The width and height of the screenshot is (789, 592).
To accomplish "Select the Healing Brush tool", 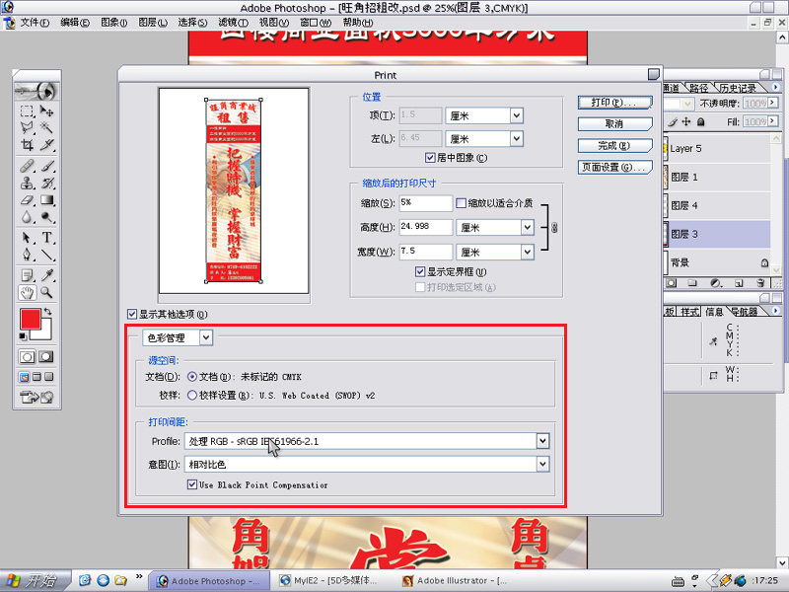I will click(x=27, y=166).
